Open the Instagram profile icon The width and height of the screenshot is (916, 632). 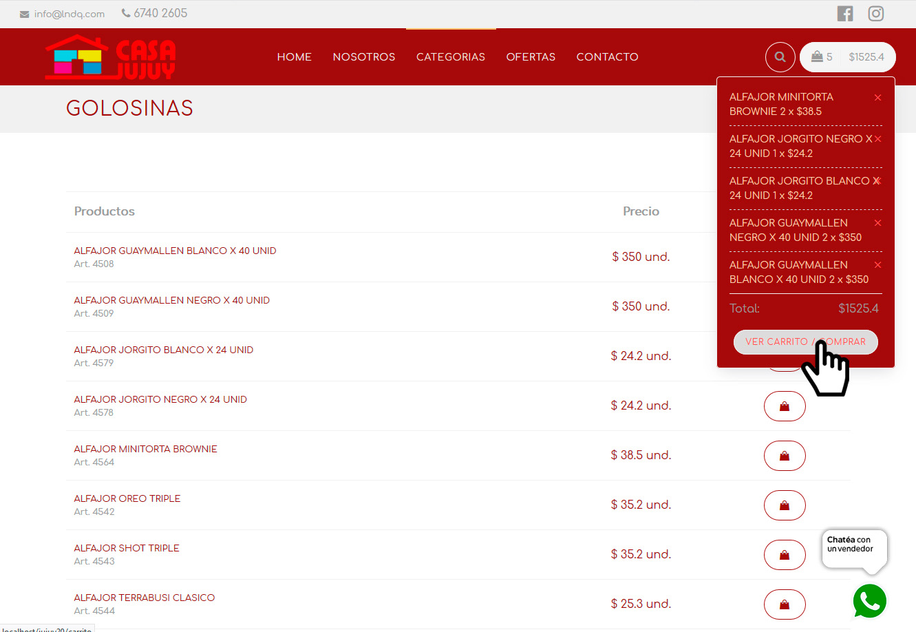(x=876, y=13)
